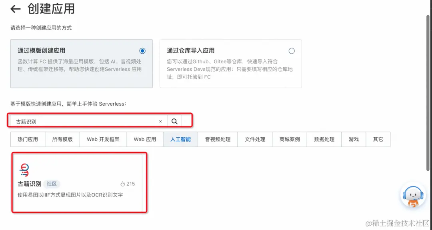Open the Web 应用 tab
This screenshot has width=432, height=230.
tap(145, 139)
